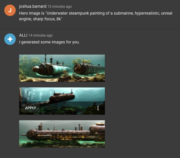The image size is (180, 158).
Task: Click the ALLI sender name
Action: 23,35
